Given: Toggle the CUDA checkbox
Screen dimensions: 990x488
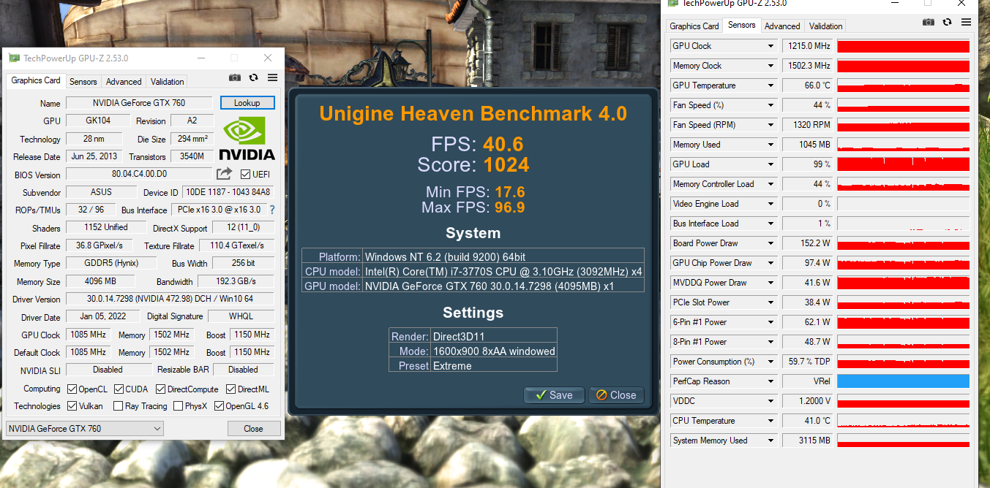Looking at the screenshot, I should [x=118, y=389].
